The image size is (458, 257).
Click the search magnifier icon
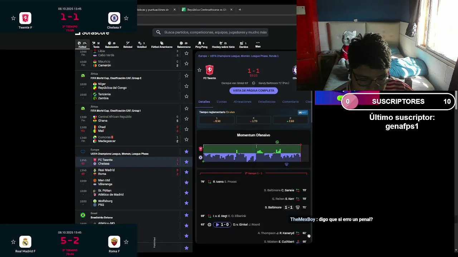click(159, 32)
